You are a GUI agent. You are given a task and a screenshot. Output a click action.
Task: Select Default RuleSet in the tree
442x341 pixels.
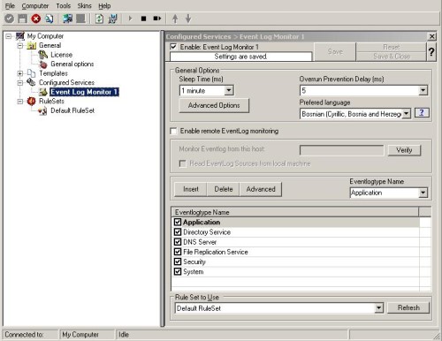pyautogui.click(x=72, y=110)
